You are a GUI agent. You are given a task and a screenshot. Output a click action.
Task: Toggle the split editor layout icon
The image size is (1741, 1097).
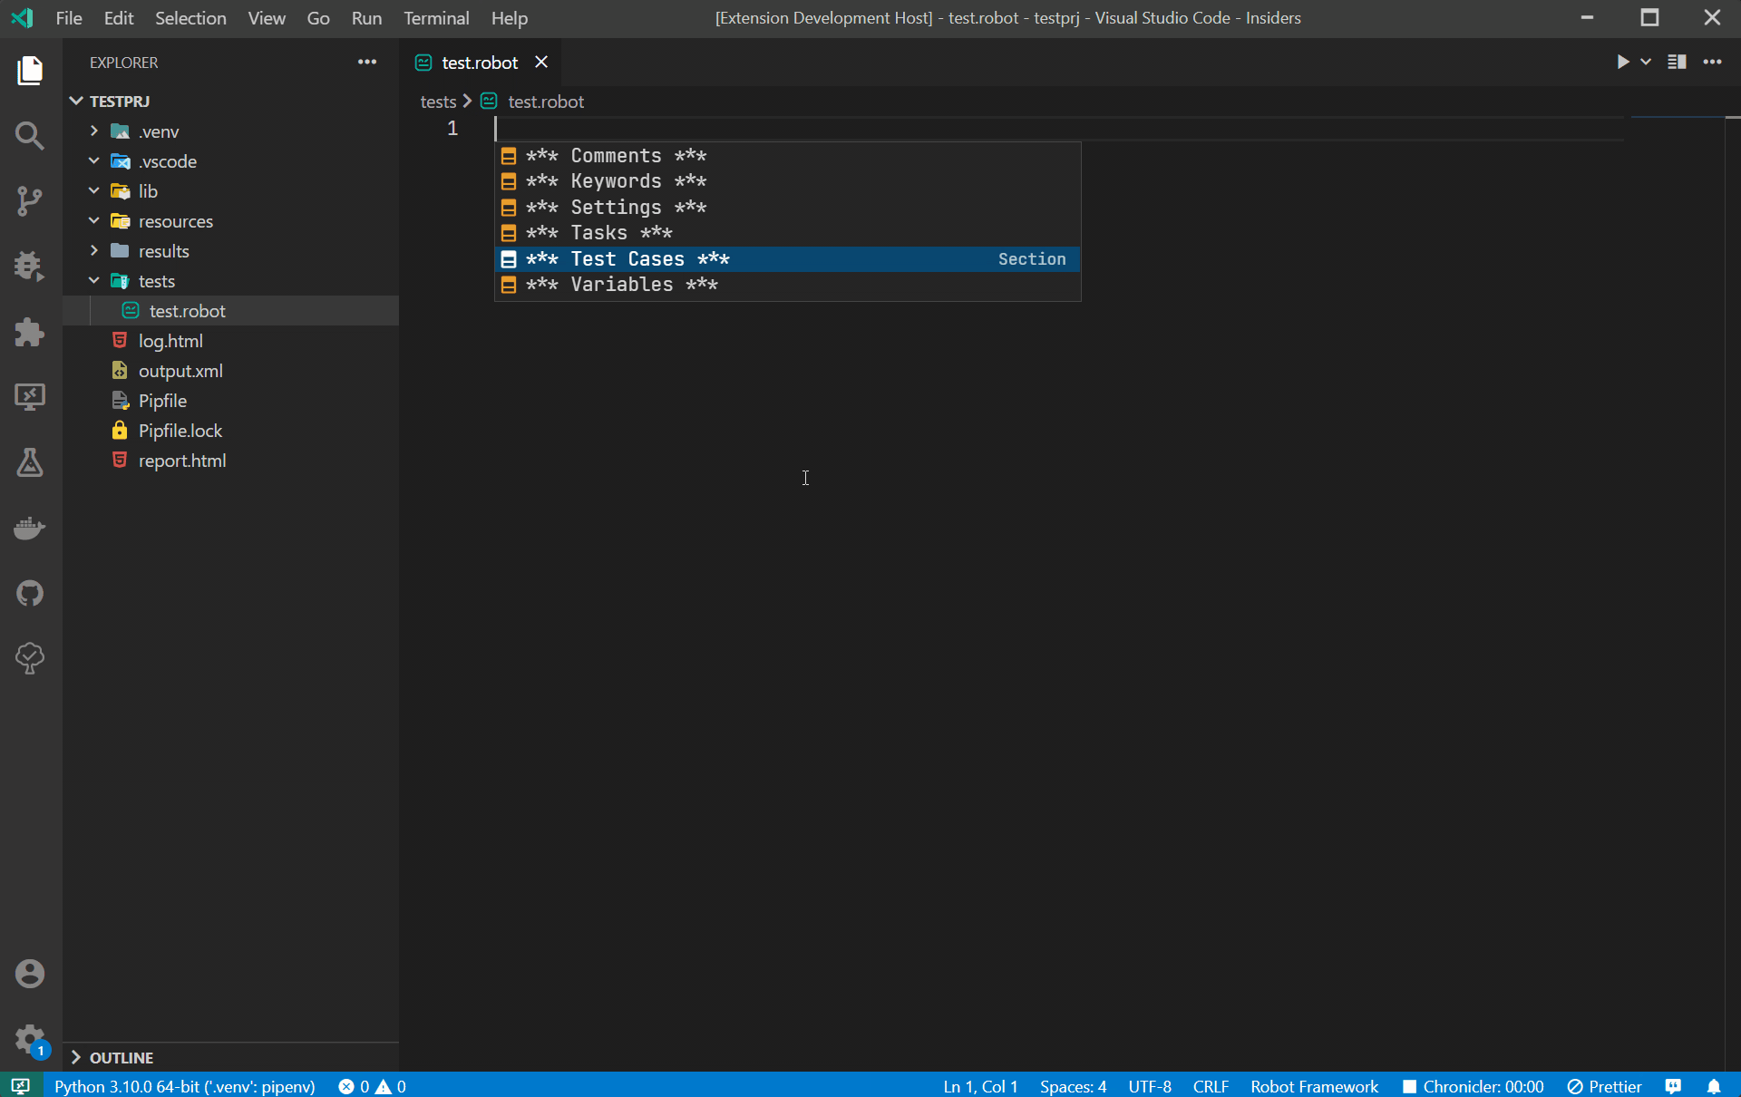point(1677,62)
